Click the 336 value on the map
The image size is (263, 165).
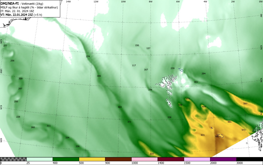pos(78,146)
